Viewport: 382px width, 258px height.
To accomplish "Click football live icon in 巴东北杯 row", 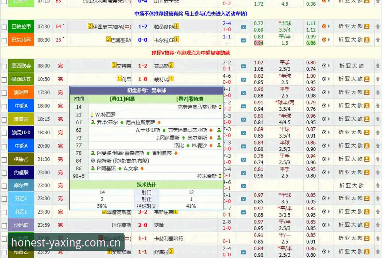I will coord(324,39).
